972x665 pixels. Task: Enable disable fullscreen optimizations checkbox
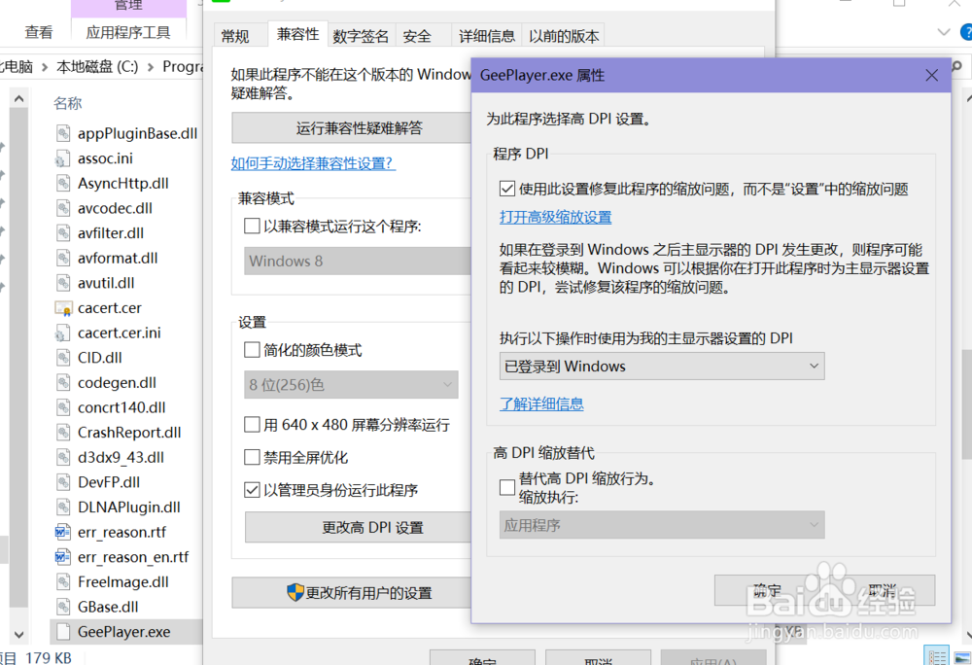coord(252,457)
